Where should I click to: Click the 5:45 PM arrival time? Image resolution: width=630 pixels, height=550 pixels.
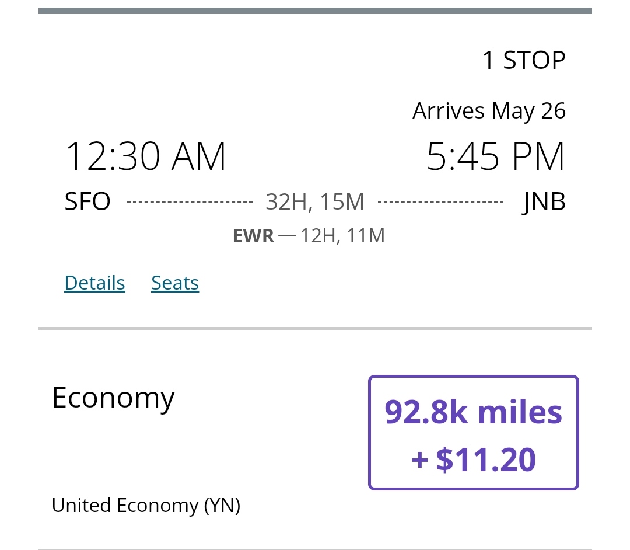coord(496,156)
